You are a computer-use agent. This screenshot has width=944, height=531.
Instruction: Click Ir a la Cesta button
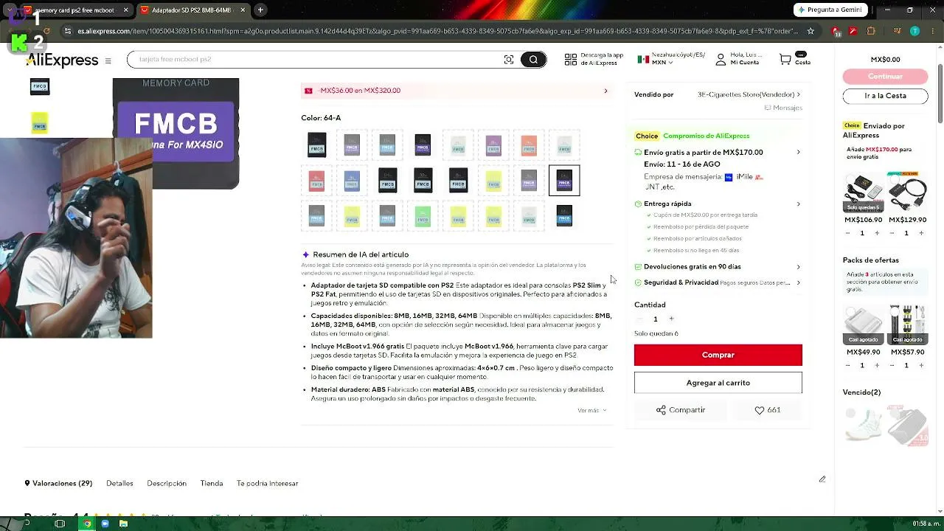pyautogui.click(x=886, y=96)
